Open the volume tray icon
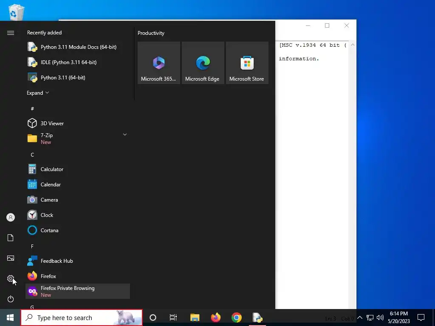The image size is (435, 326). (380, 318)
